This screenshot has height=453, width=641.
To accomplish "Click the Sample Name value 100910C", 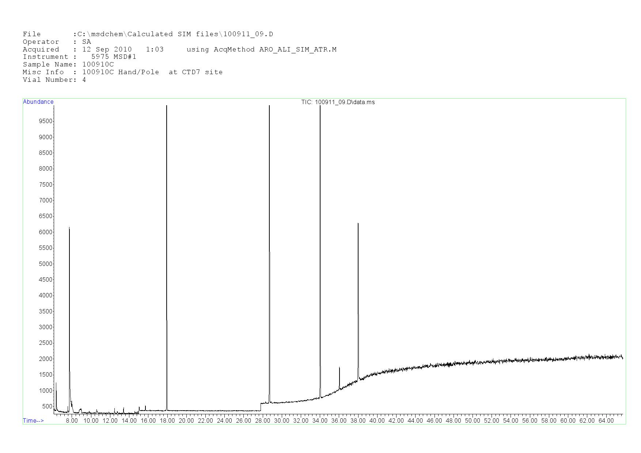I will 98,65.
